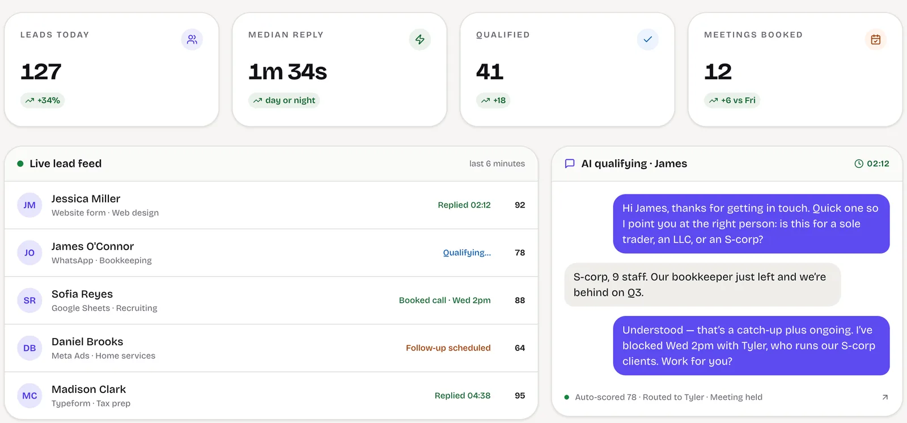This screenshot has width=907, height=423.
Task: Click the 'S-corp, 9 staff' reply bubble
Action: [x=702, y=285]
